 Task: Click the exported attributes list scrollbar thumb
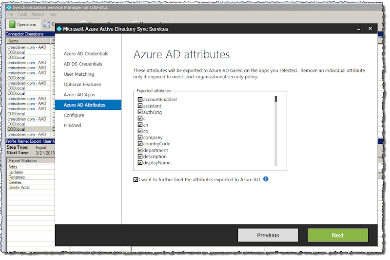pyautogui.click(x=275, y=99)
